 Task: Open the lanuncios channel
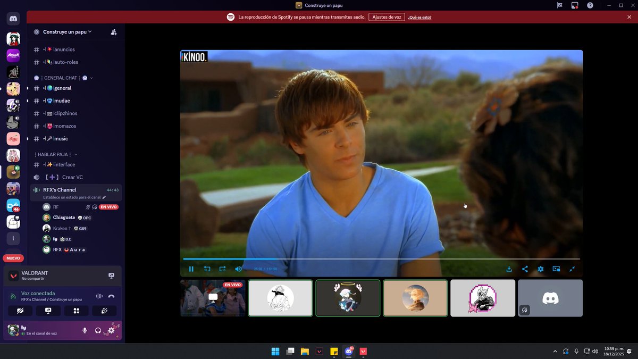coord(77,49)
